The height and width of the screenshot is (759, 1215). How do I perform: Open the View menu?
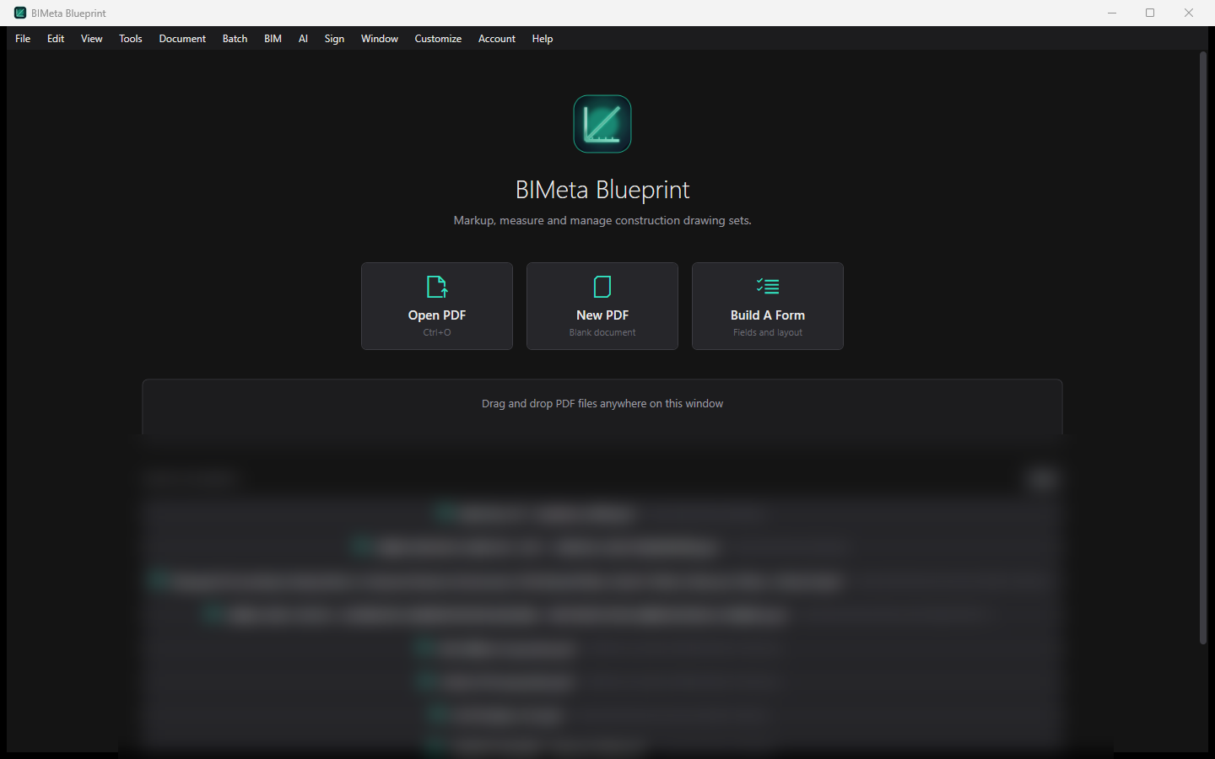92,39
